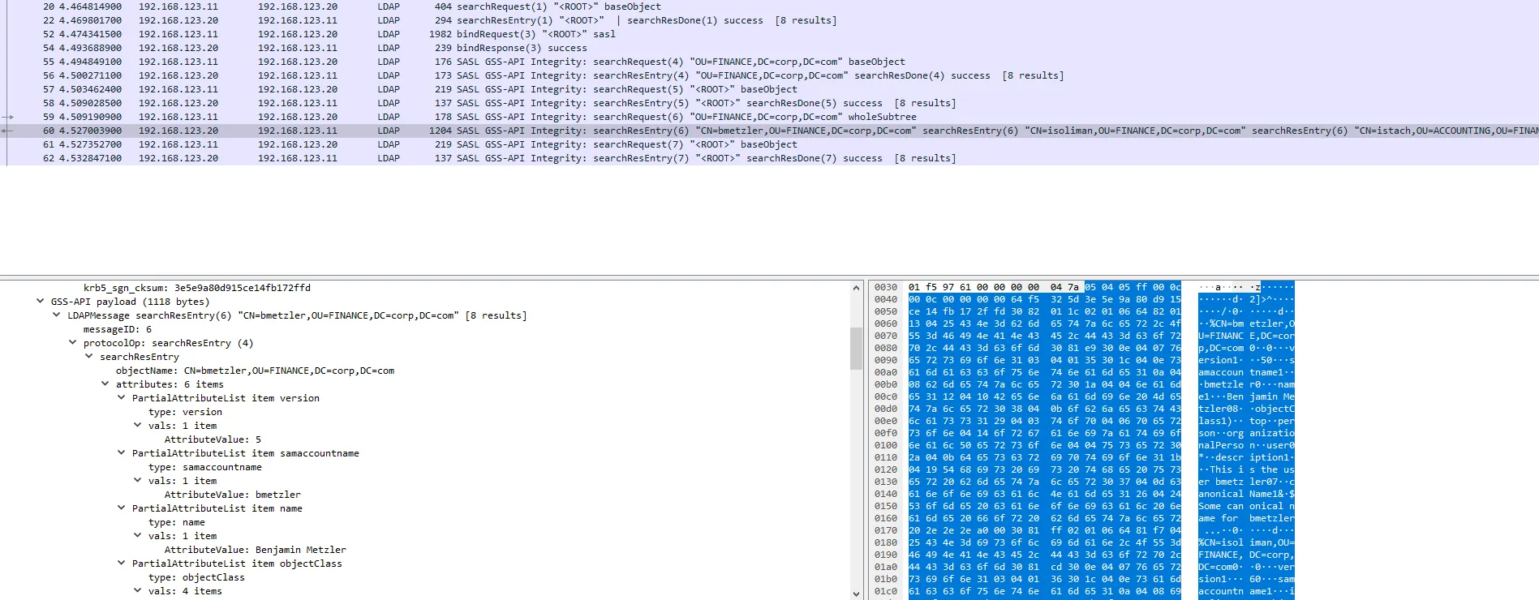Click ASCII text 'FINANCE, DC=corp,' in bytes pane

(1246, 555)
